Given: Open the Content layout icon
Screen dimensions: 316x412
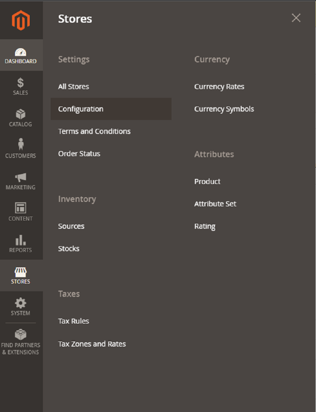Looking at the screenshot, I should pyautogui.click(x=21, y=208).
